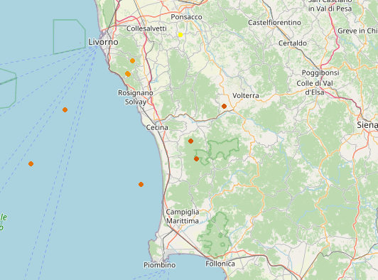Click the red marker east of Cecina
378x280 pixels.
190,141
